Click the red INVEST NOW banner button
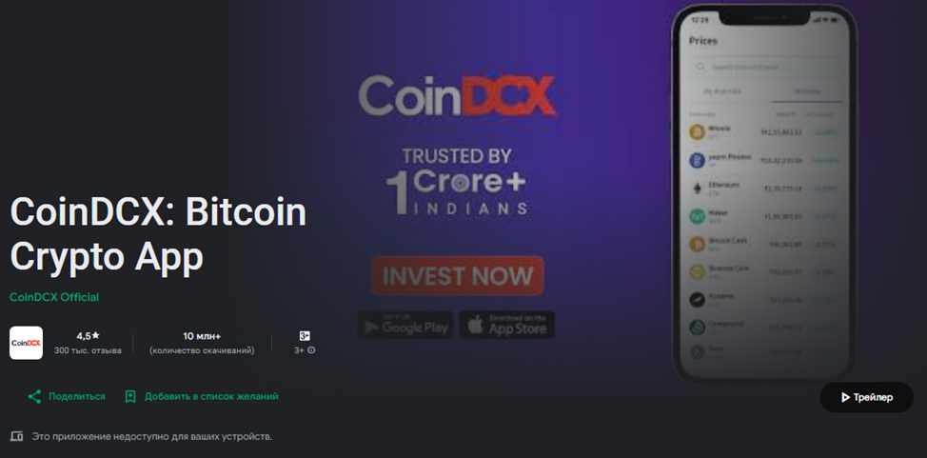This screenshot has height=458, width=927. coord(458,276)
